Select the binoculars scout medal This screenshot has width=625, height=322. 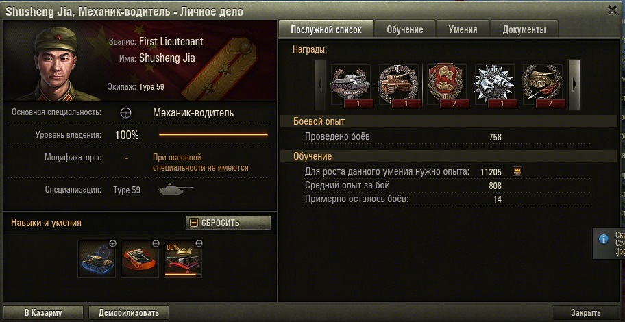494,84
